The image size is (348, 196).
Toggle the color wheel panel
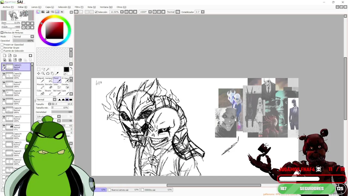[38, 12]
